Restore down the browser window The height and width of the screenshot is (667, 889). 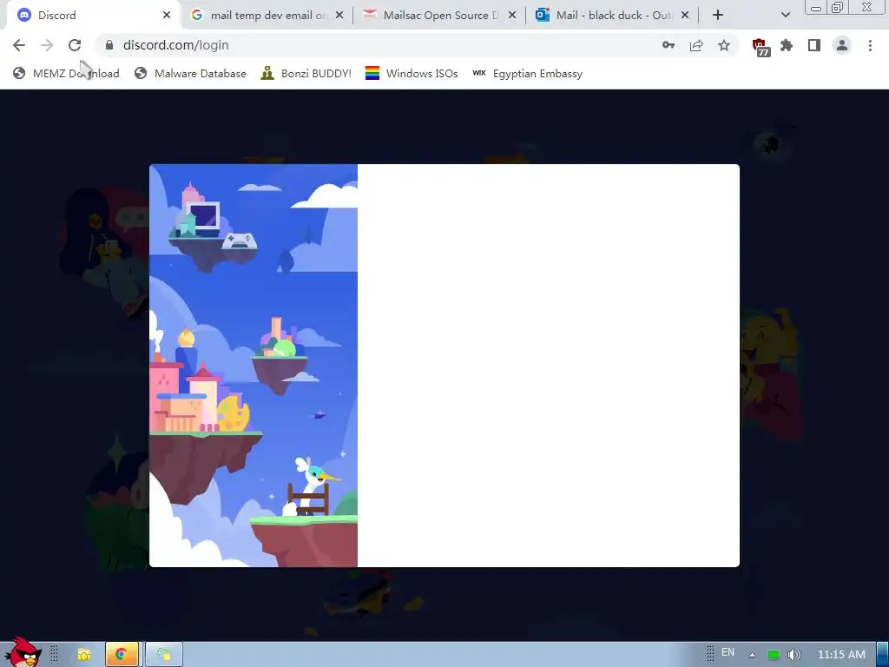(838, 7)
